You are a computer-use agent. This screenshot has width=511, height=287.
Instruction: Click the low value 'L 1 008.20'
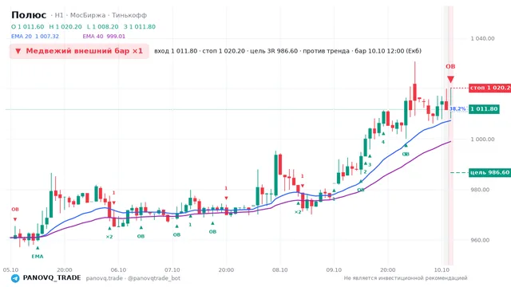pyautogui.click(x=103, y=26)
